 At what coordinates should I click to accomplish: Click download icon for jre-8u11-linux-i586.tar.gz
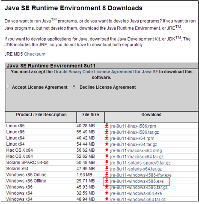[107, 132]
